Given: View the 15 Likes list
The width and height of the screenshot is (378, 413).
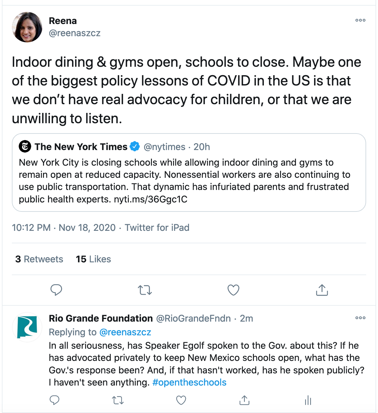Looking at the screenshot, I should [93, 259].
